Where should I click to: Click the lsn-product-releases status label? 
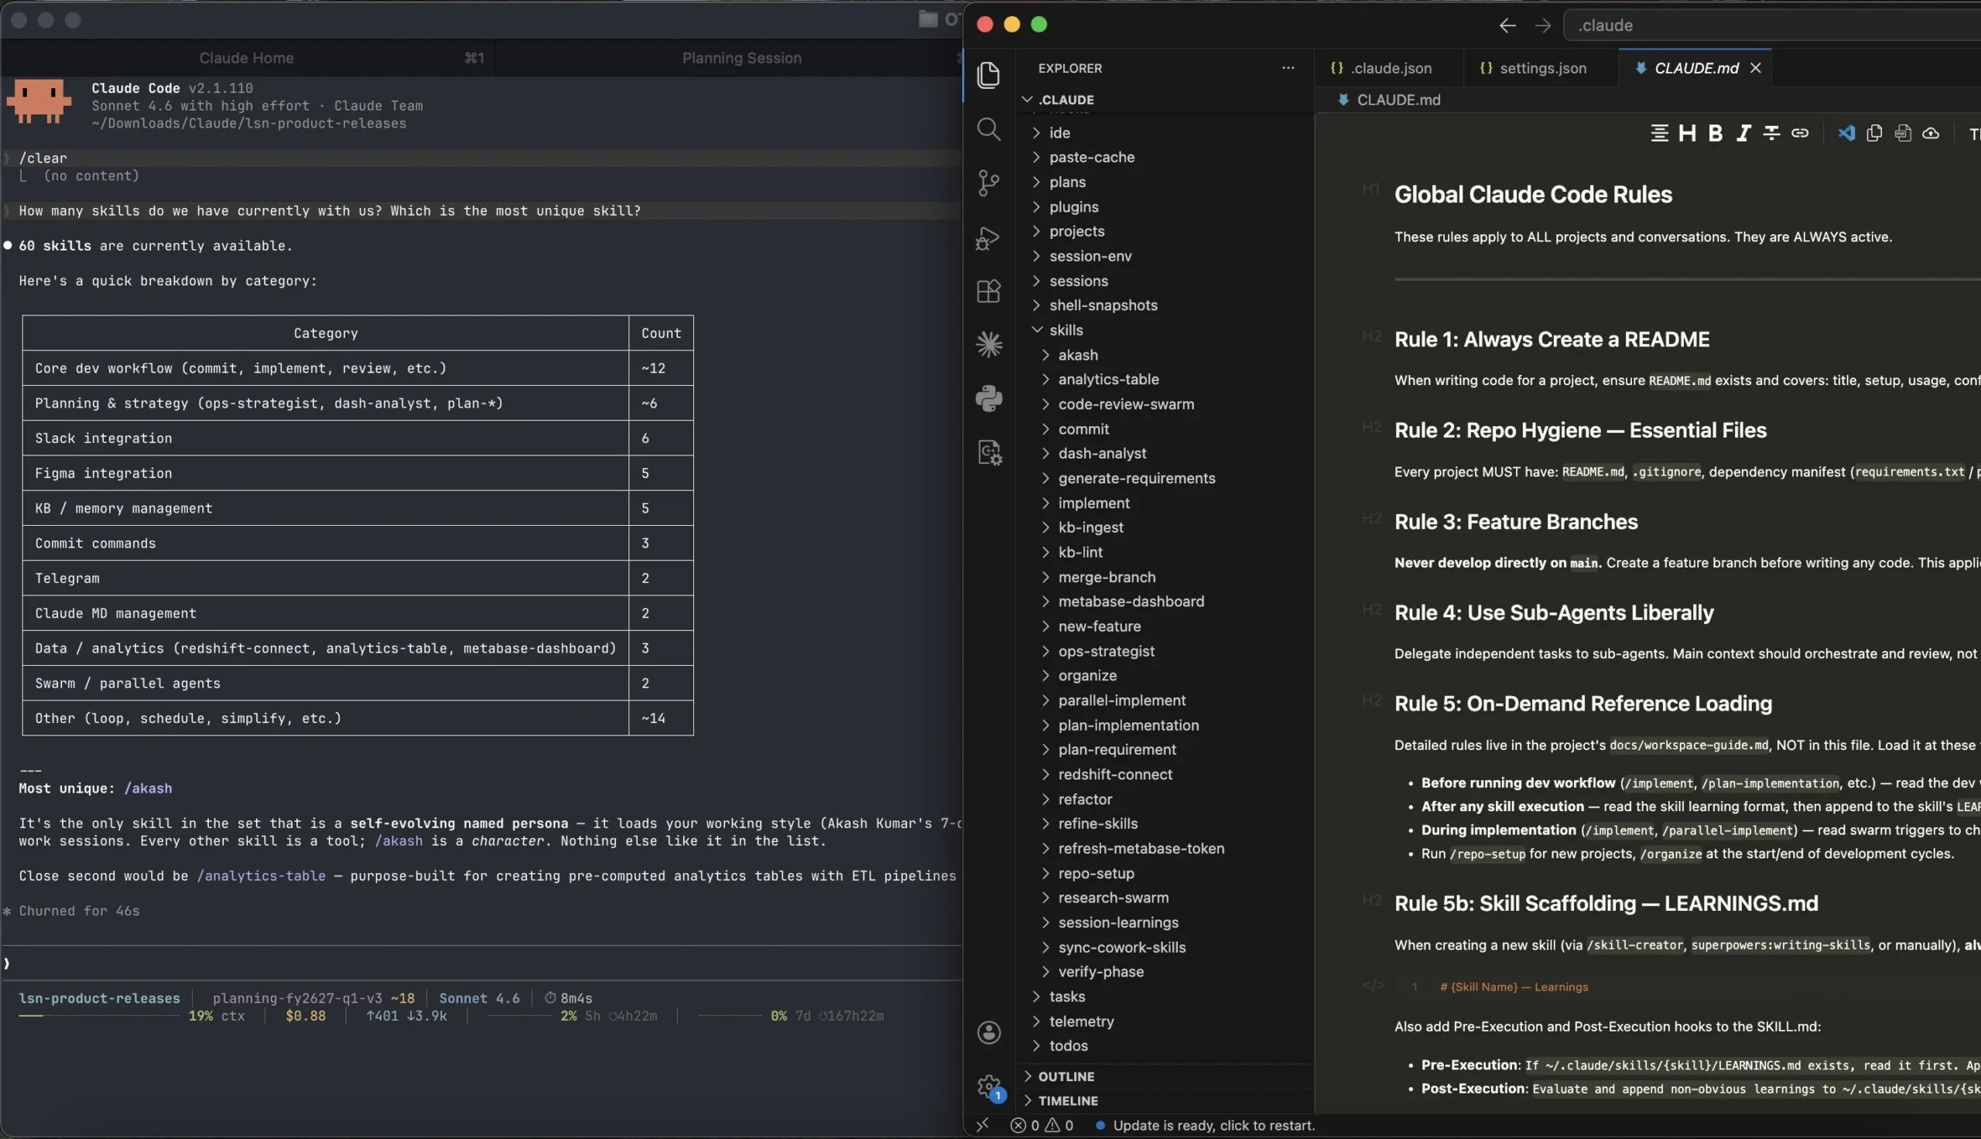click(x=99, y=998)
